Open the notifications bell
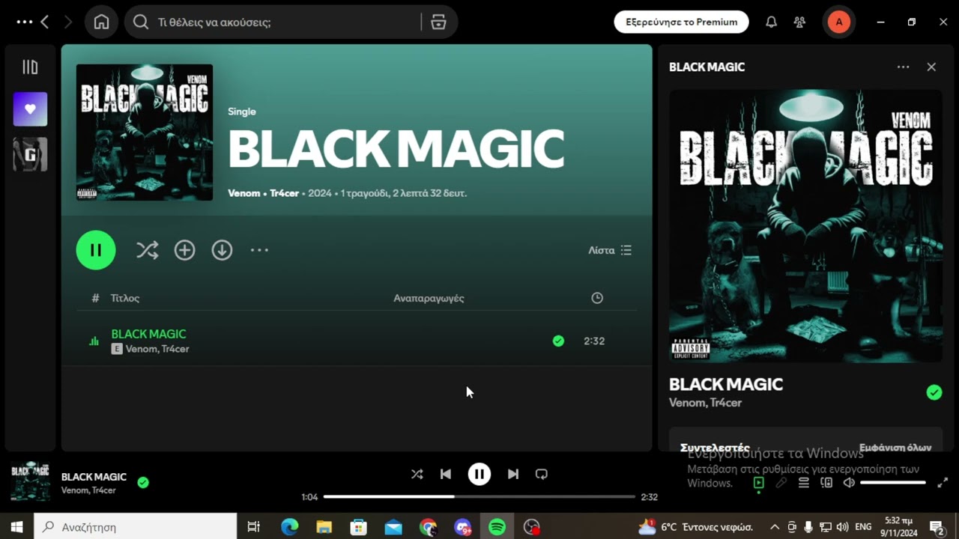The width and height of the screenshot is (959, 539). [771, 22]
